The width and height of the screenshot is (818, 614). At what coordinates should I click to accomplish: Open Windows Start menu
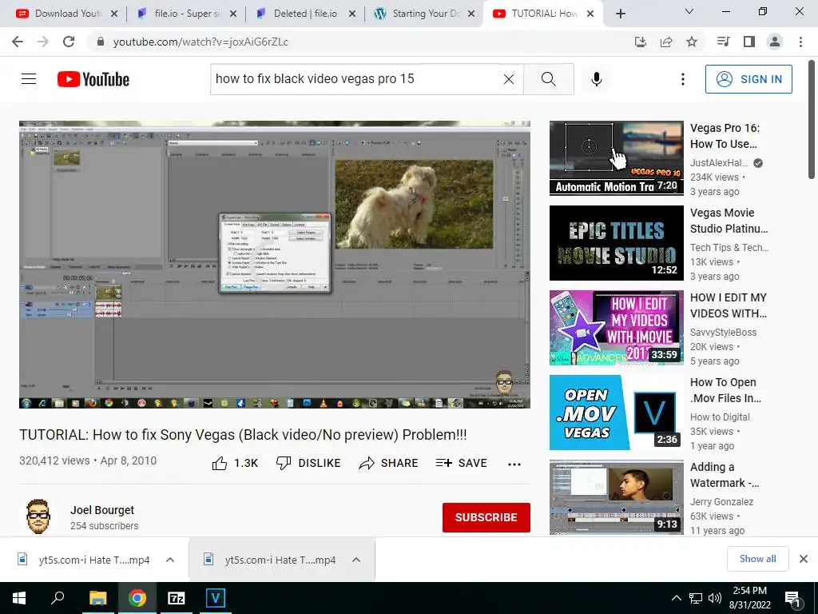(x=19, y=598)
